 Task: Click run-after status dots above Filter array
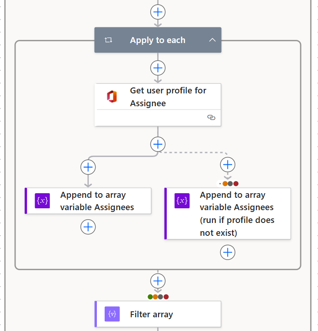tap(158, 297)
